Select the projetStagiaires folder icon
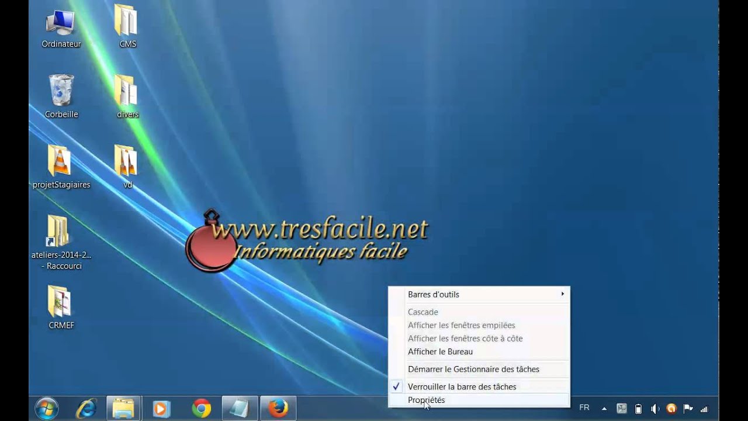Screen dimensions: 748x421 [61, 167]
